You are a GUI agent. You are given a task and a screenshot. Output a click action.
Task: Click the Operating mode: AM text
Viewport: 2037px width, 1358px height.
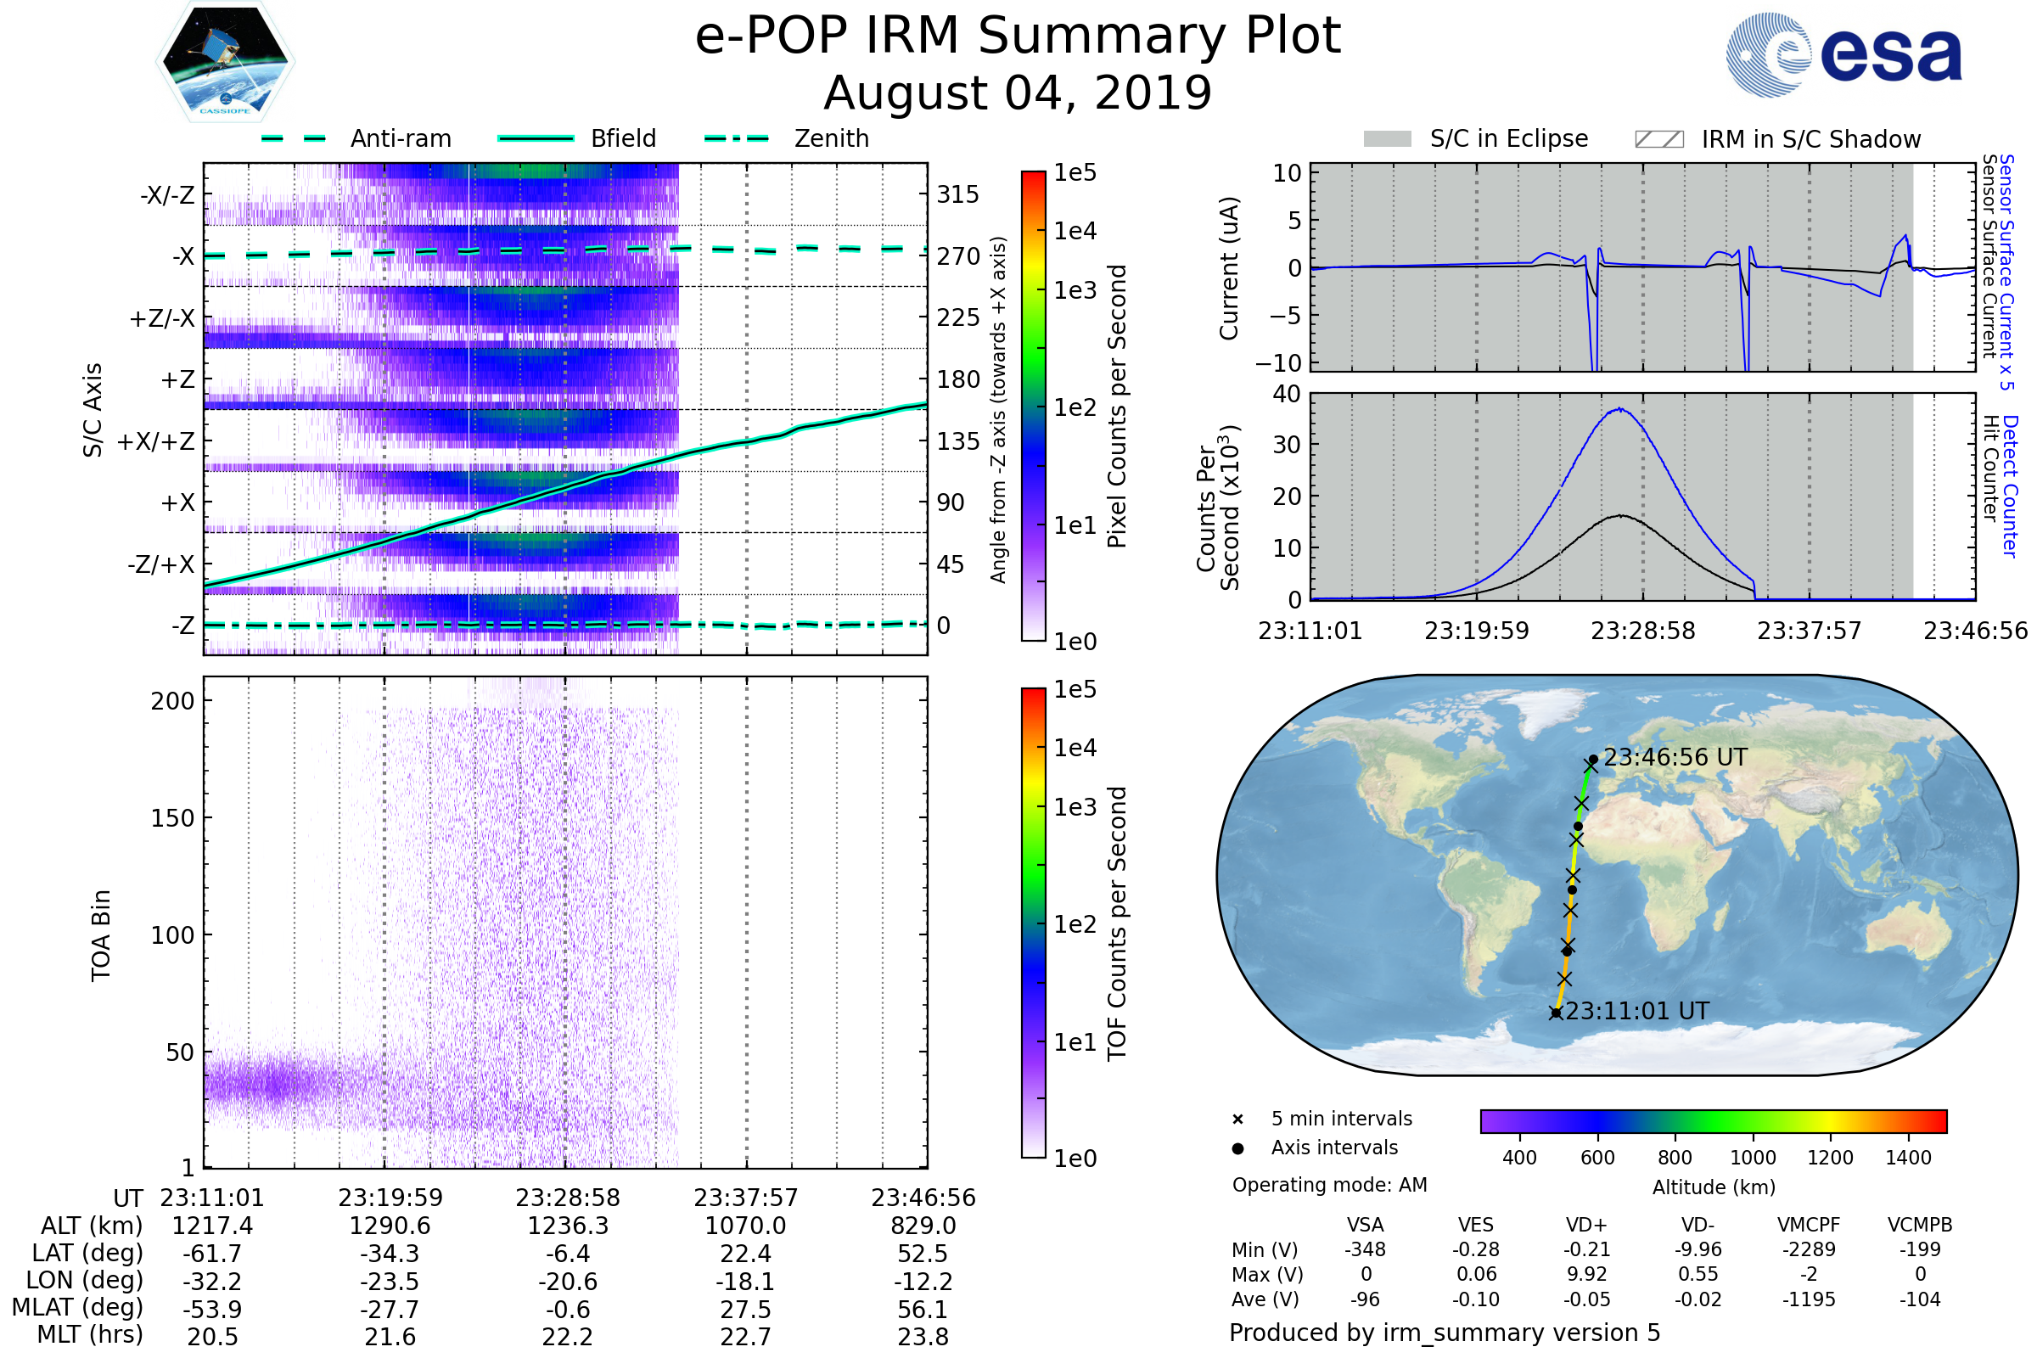point(1329,1185)
